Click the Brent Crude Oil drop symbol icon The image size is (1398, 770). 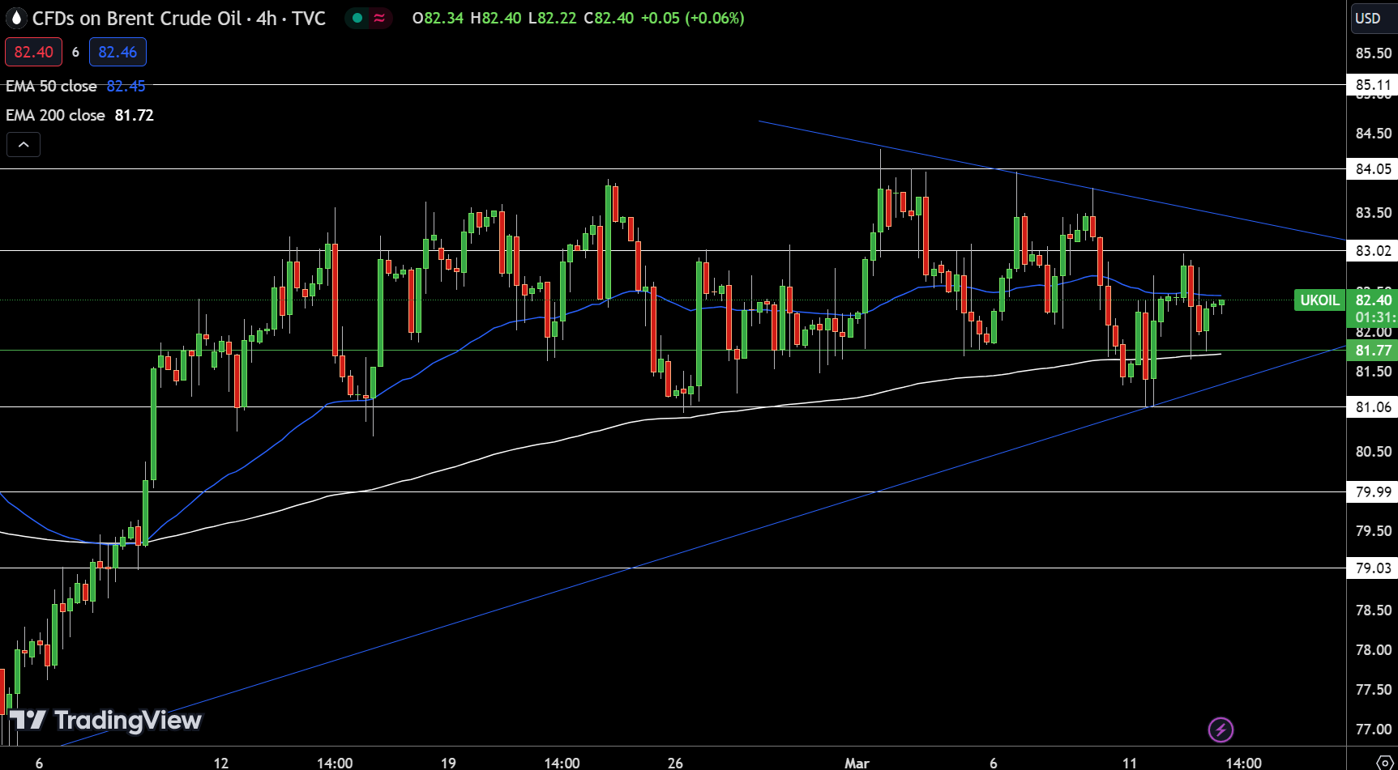click(x=15, y=18)
